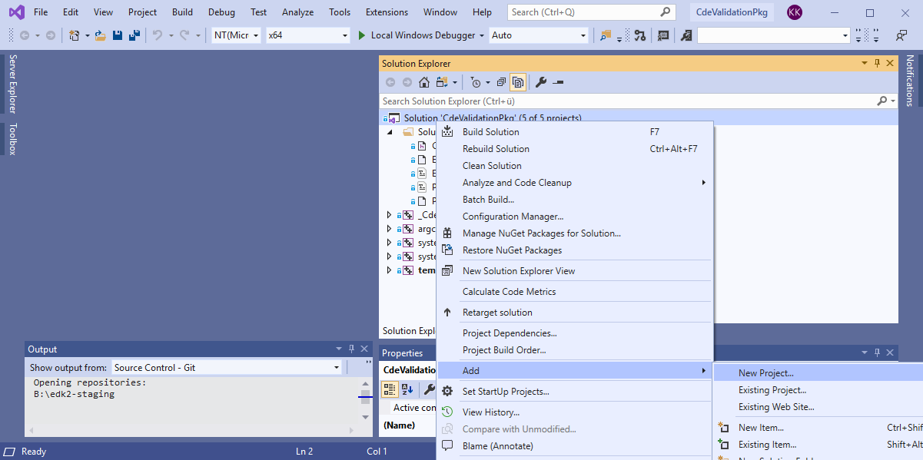Click Retarget solution entry
The height and width of the screenshot is (460, 923).
[575, 312]
